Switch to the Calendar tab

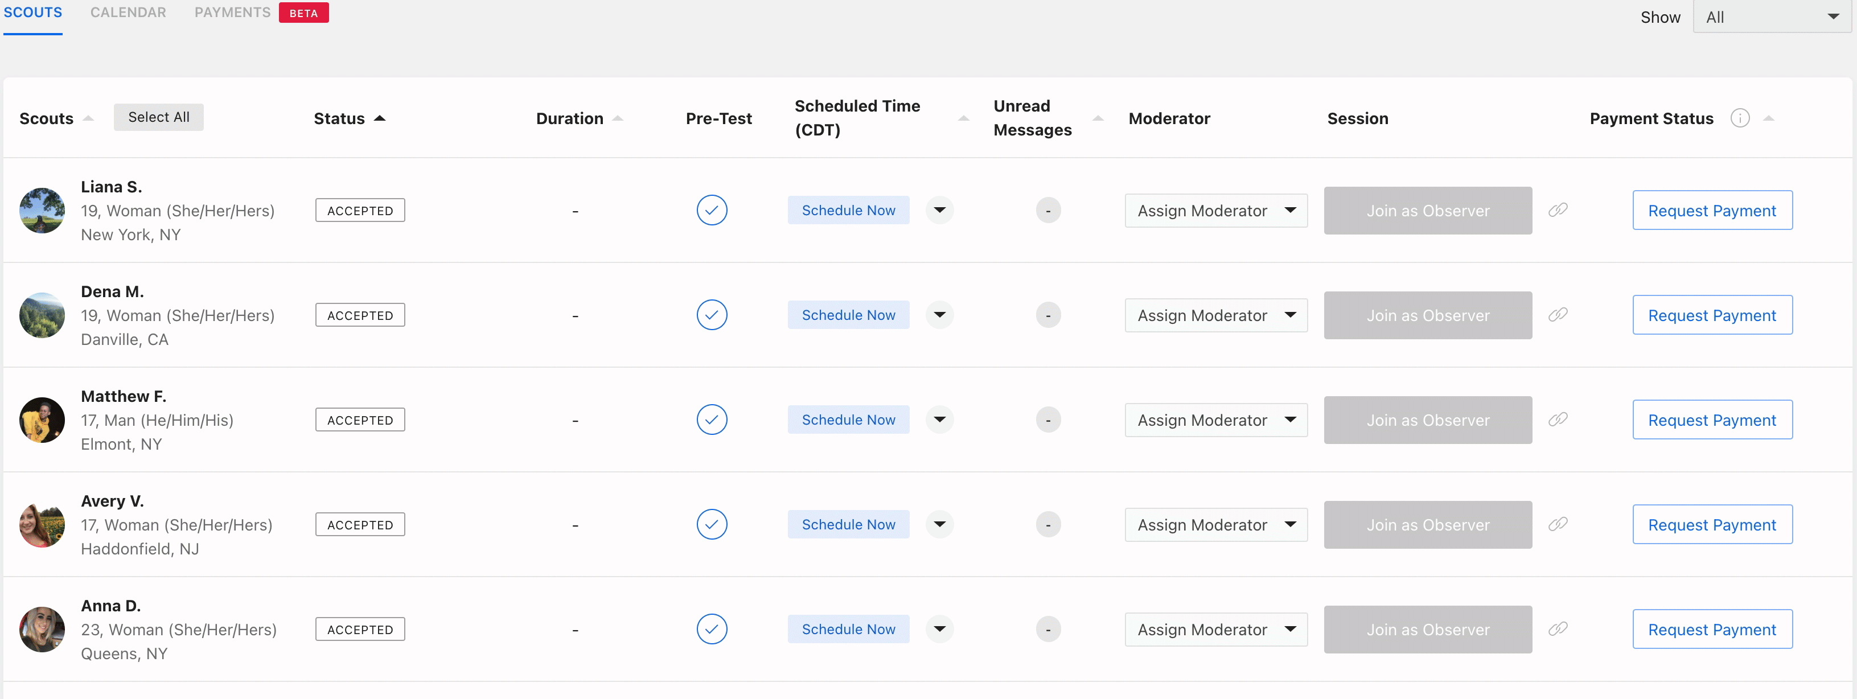[x=128, y=13]
